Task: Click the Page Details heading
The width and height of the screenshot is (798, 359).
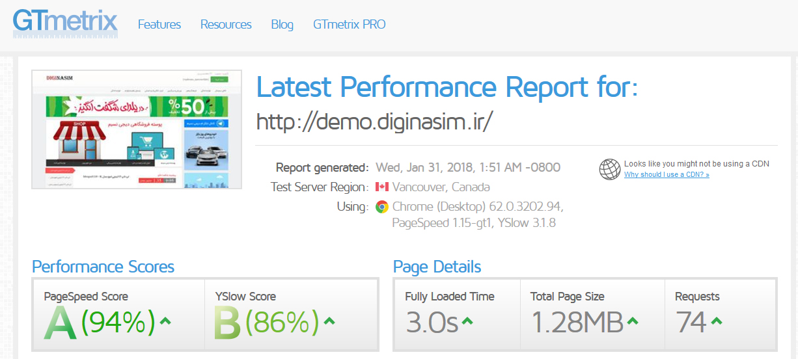Action: (x=437, y=267)
